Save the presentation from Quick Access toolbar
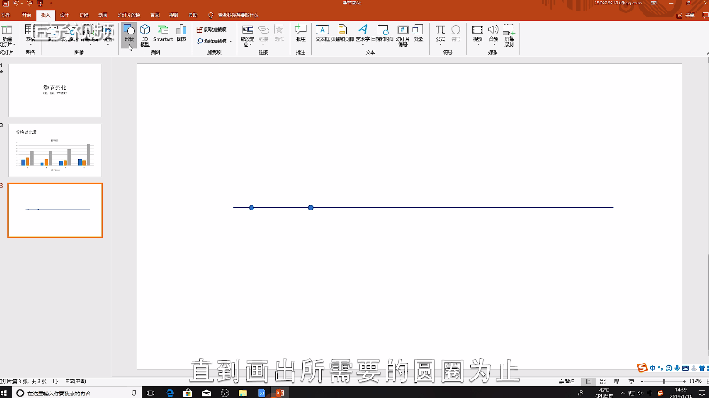 click(6, 4)
